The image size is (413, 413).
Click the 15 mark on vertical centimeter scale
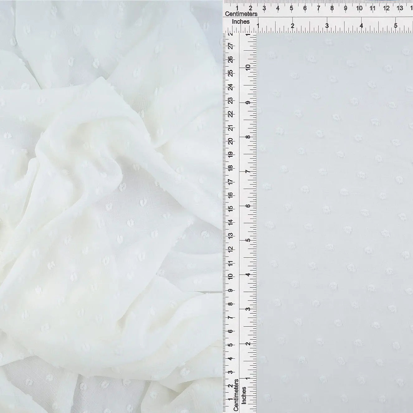coord(231,208)
